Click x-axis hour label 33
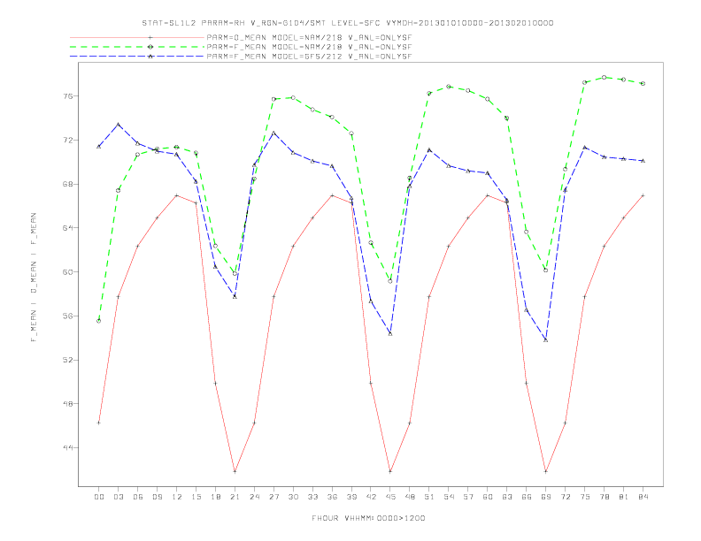The image size is (701, 541). (312, 497)
